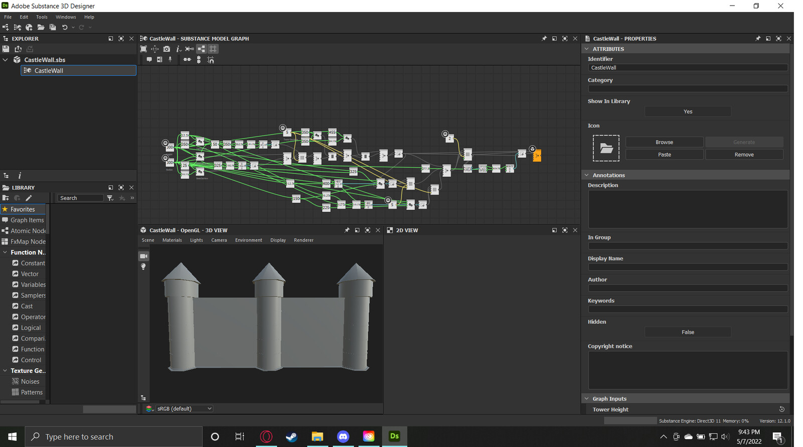Open the Renderer menu in 3D view
The height and width of the screenshot is (447, 803).
pos(304,240)
